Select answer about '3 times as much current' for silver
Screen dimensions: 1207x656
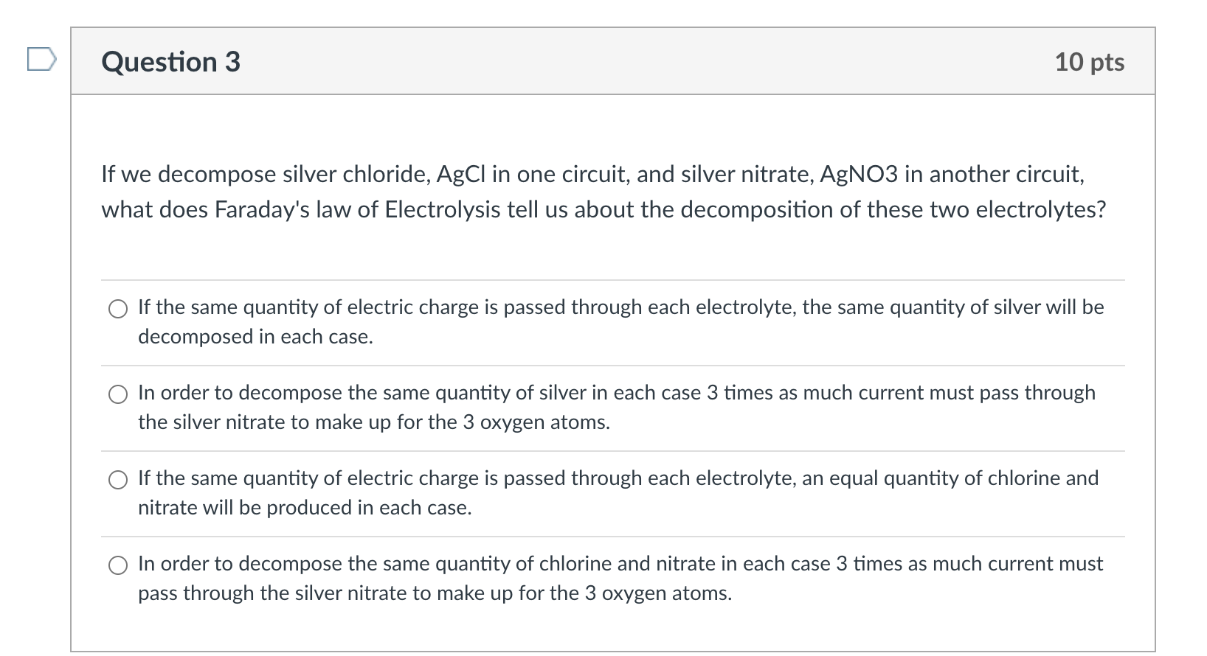(118, 394)
